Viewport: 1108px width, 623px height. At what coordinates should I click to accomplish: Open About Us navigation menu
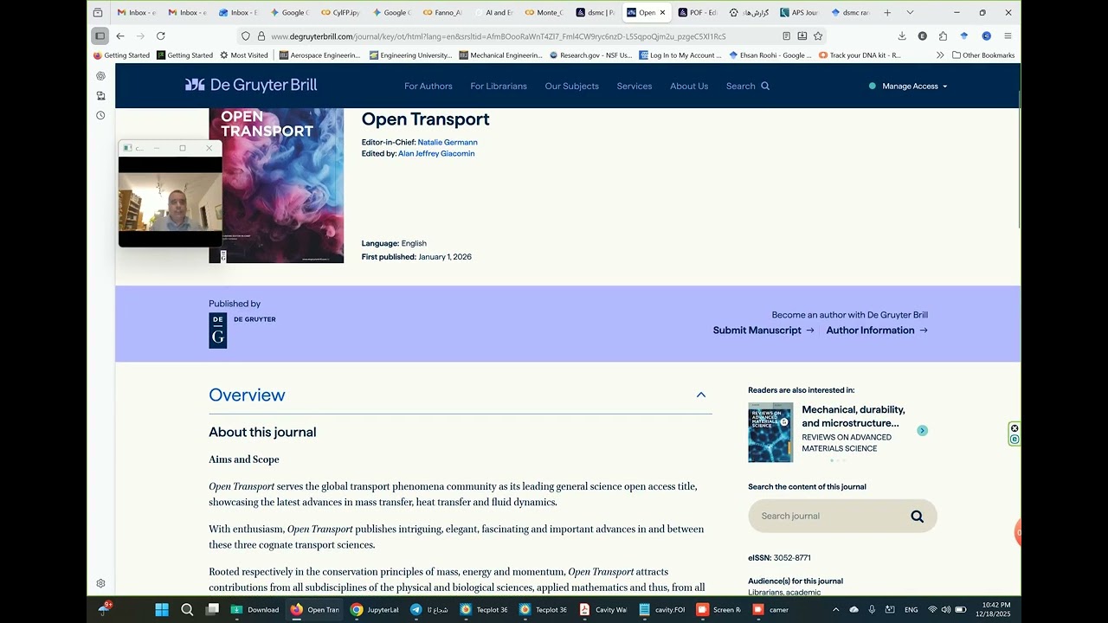[x=689, y=87]
